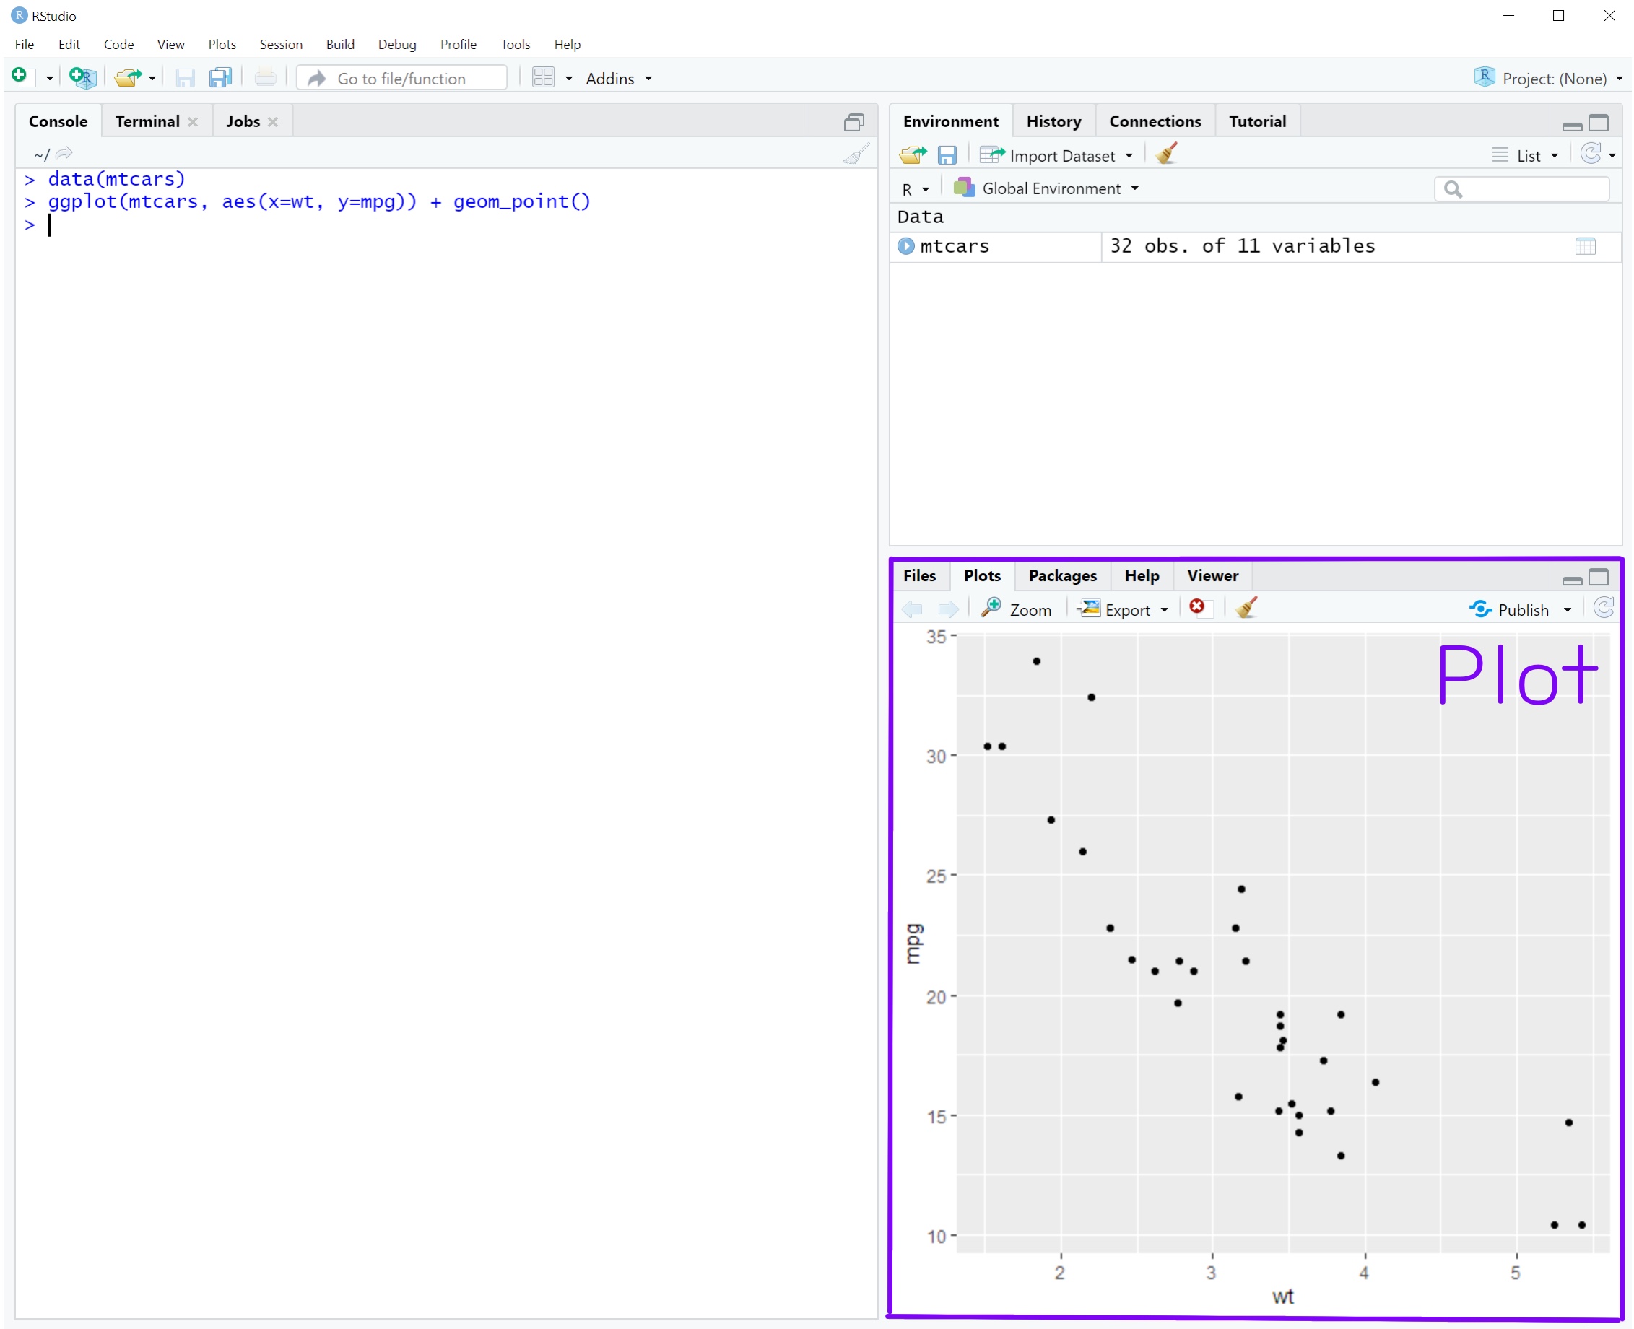Clear all plots with the broom icon
The width and height of the screenshot is (1634, 1329).
coord(1246,608)
